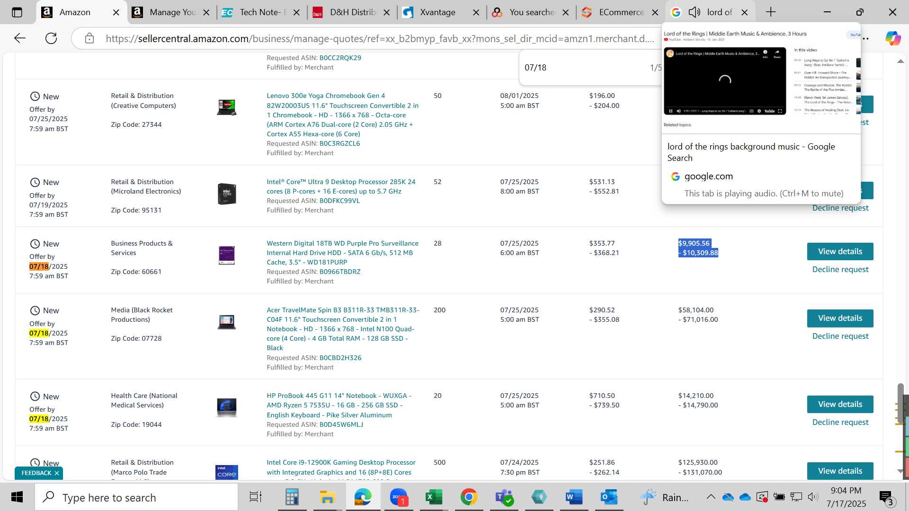Viewport: 909px width, 511px height.
Task: Reload the Seller Central page
Action: tap(51, 38)
